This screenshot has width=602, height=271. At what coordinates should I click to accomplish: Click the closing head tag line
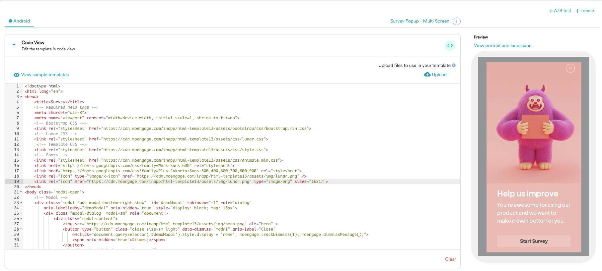(x=33, y=187)
